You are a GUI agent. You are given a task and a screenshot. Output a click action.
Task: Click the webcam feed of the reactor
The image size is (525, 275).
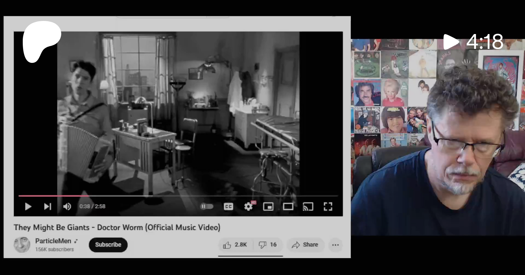pos(438,137)
